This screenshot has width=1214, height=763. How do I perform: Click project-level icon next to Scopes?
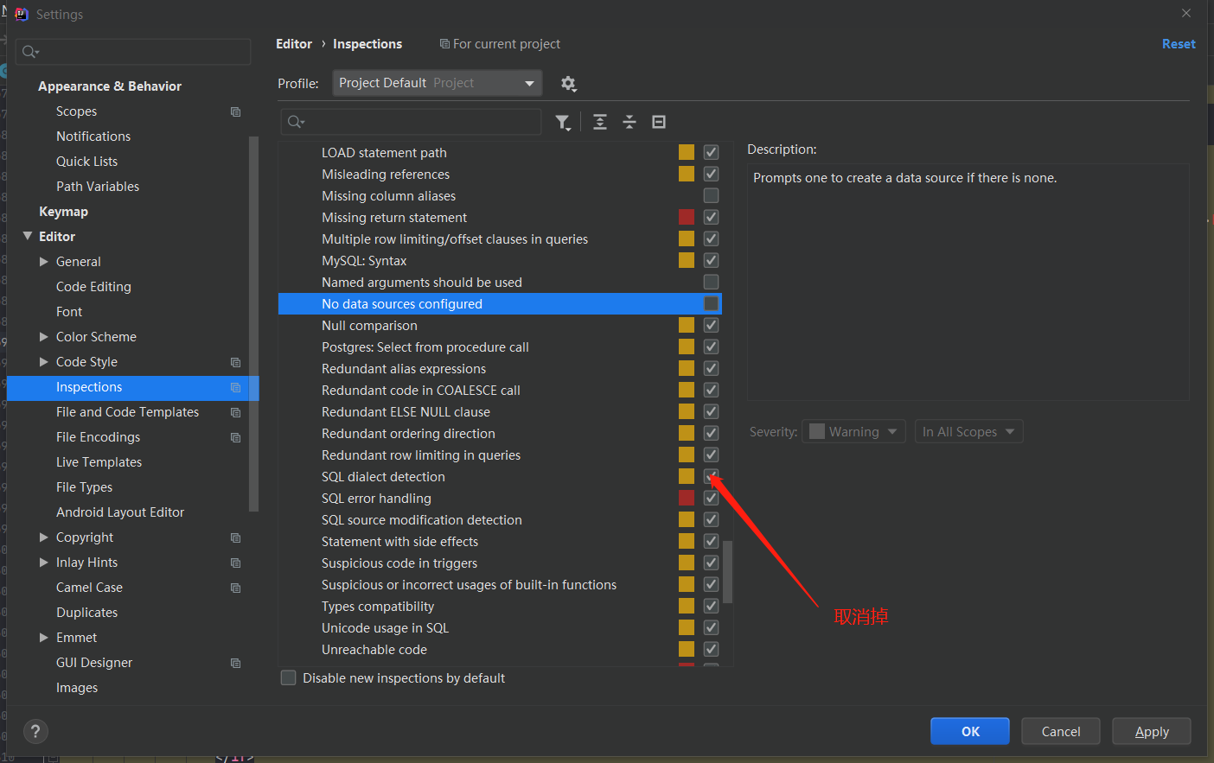point(235,111)
